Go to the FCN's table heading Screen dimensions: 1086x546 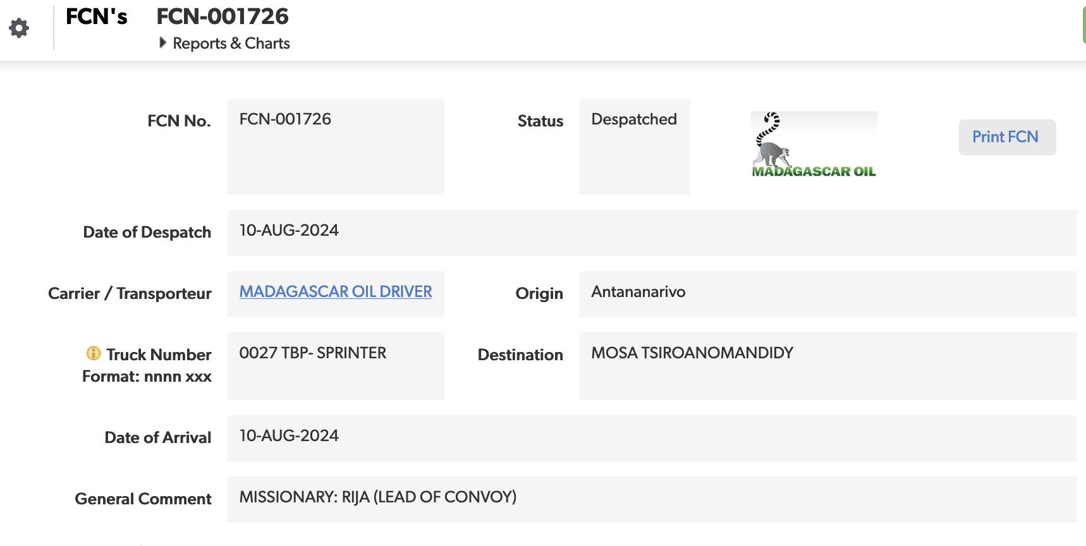click(96, 17)
